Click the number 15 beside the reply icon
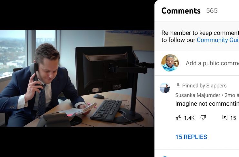Viewport: 239px width, 157px height. [233, 118]
